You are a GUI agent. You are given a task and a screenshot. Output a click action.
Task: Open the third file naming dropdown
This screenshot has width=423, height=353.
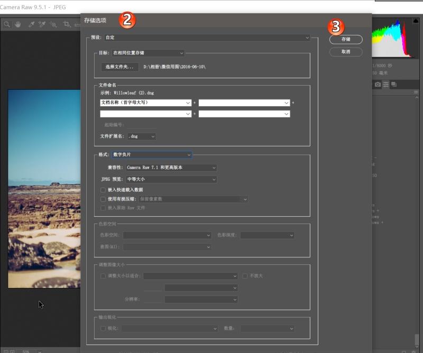click(146, 114)
